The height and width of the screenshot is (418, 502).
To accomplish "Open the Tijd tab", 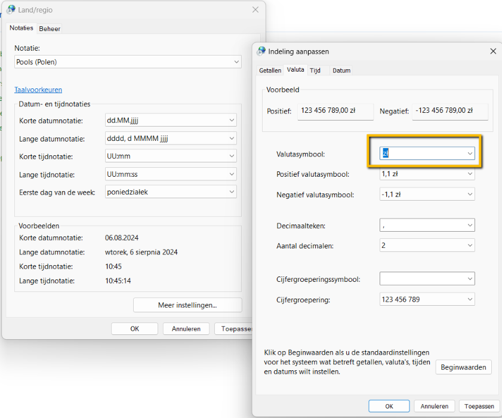I will click(315, 70).
